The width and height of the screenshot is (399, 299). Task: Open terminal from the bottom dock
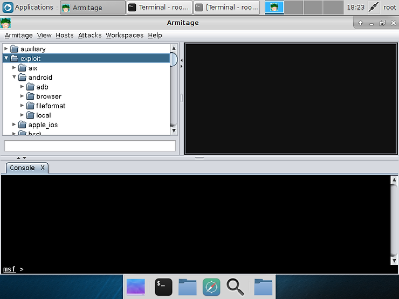point(163,287)
